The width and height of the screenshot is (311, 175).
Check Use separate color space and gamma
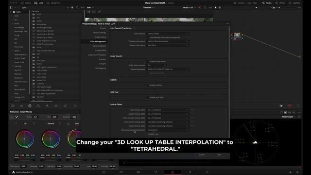148,37
